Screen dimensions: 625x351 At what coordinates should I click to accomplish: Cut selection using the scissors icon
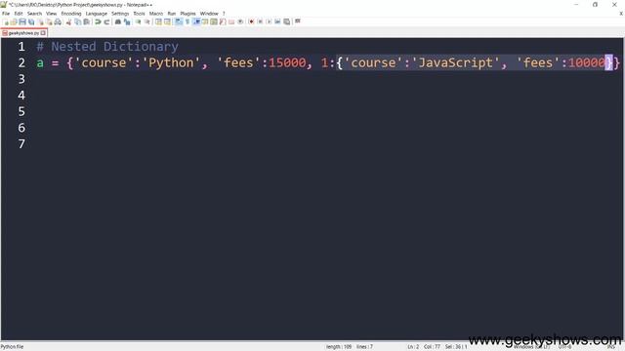[x=68, y=21]
